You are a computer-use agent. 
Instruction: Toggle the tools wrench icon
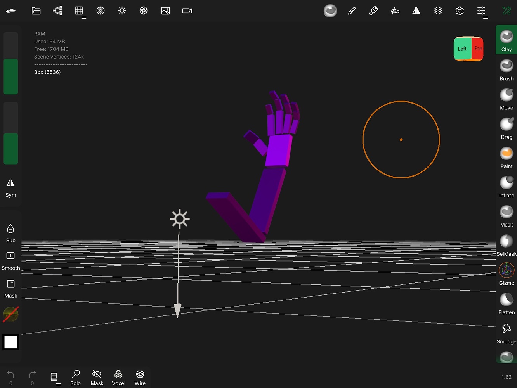(507, 11)
